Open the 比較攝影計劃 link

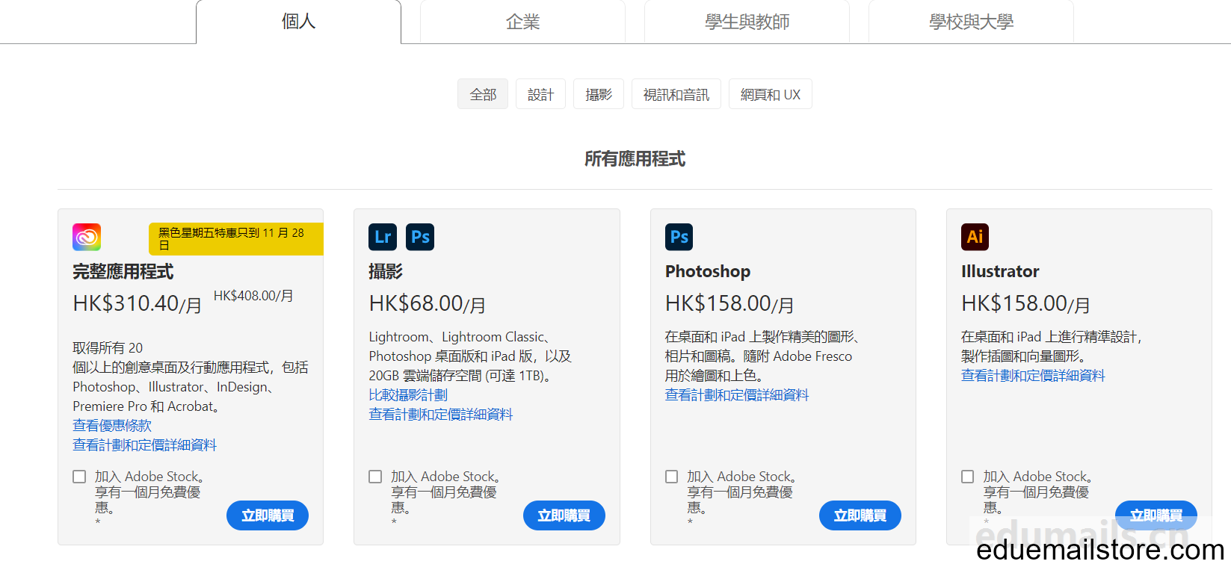(x=408, y=394)
